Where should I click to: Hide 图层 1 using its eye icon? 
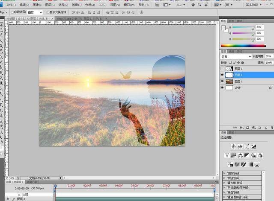coord(222,81)
